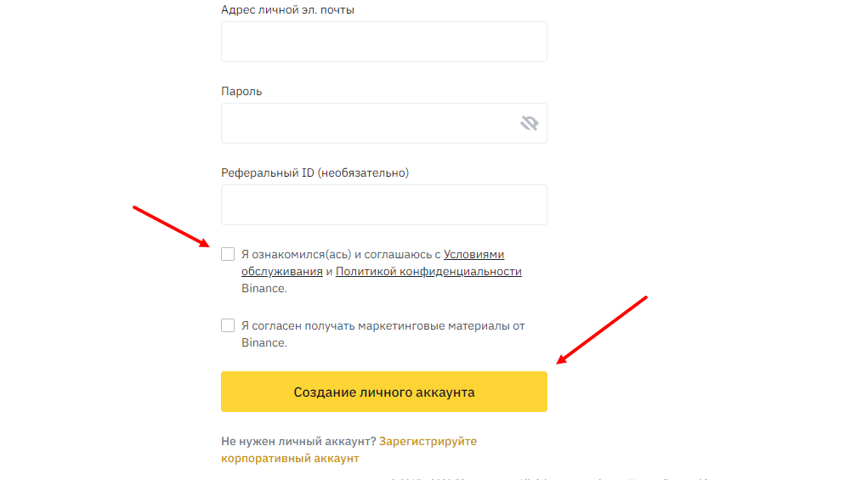Toggle password visibility eye icon
850x480 pixels.
[x=530, y=124]
